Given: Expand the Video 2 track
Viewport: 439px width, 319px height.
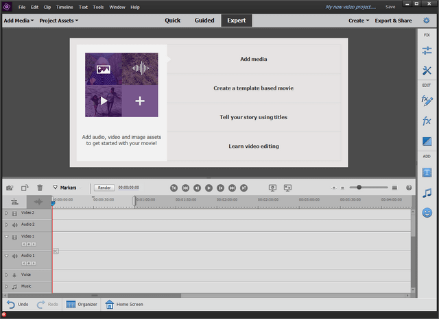Looking at the screenshot, I should click(x=6, y=214).
